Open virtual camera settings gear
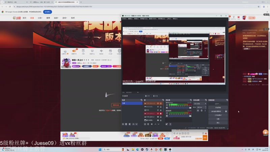270x152 pixels. (226, 111)
